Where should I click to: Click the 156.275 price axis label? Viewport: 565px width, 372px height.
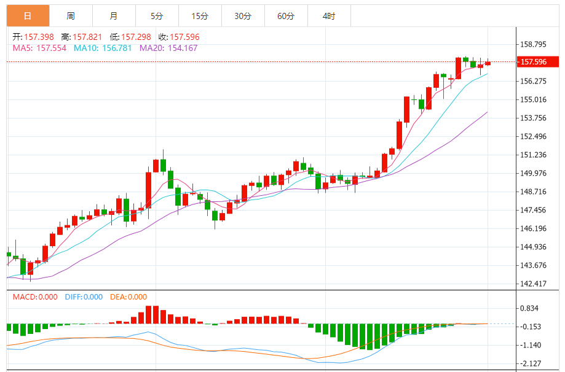point(533,81)
